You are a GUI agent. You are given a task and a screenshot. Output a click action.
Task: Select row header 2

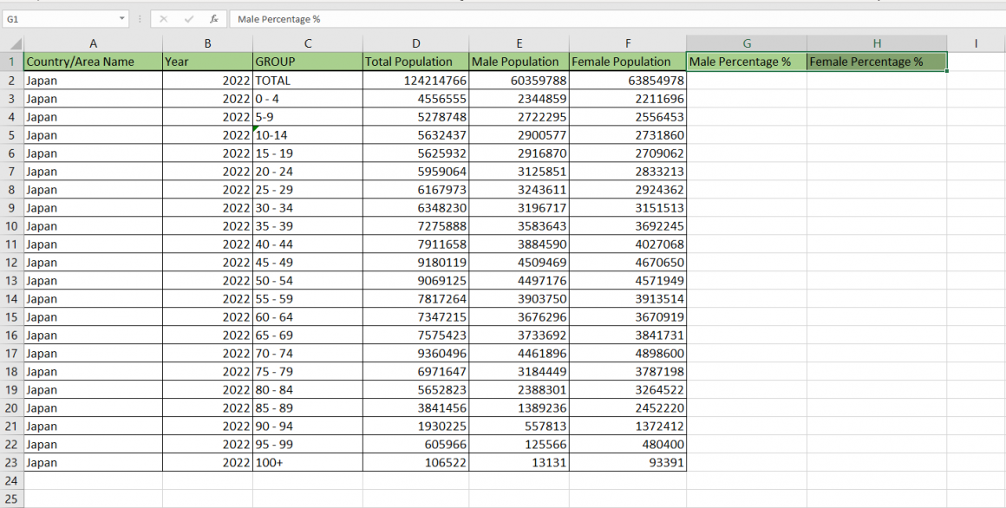[x=12, y=80]
